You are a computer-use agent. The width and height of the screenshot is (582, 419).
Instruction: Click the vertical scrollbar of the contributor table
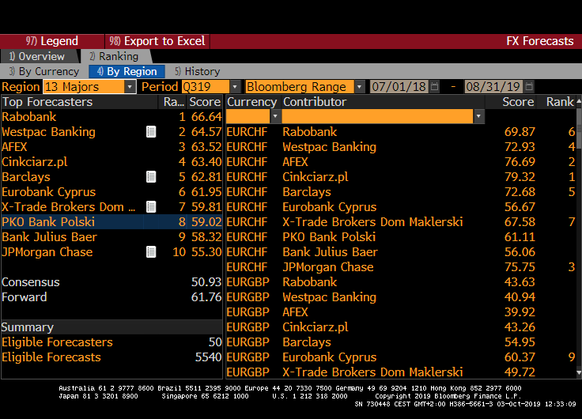click(578, 237)
